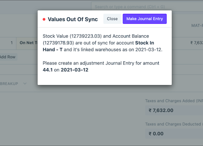
Task: Click the Taxes and Charges Added (INR) label
Action: (x=174, y=101)
